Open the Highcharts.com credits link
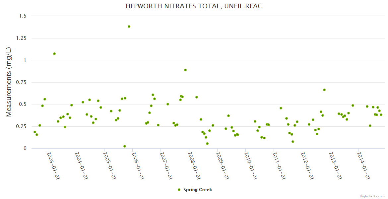Screen dimensions: 388x199 click(372, 196)
